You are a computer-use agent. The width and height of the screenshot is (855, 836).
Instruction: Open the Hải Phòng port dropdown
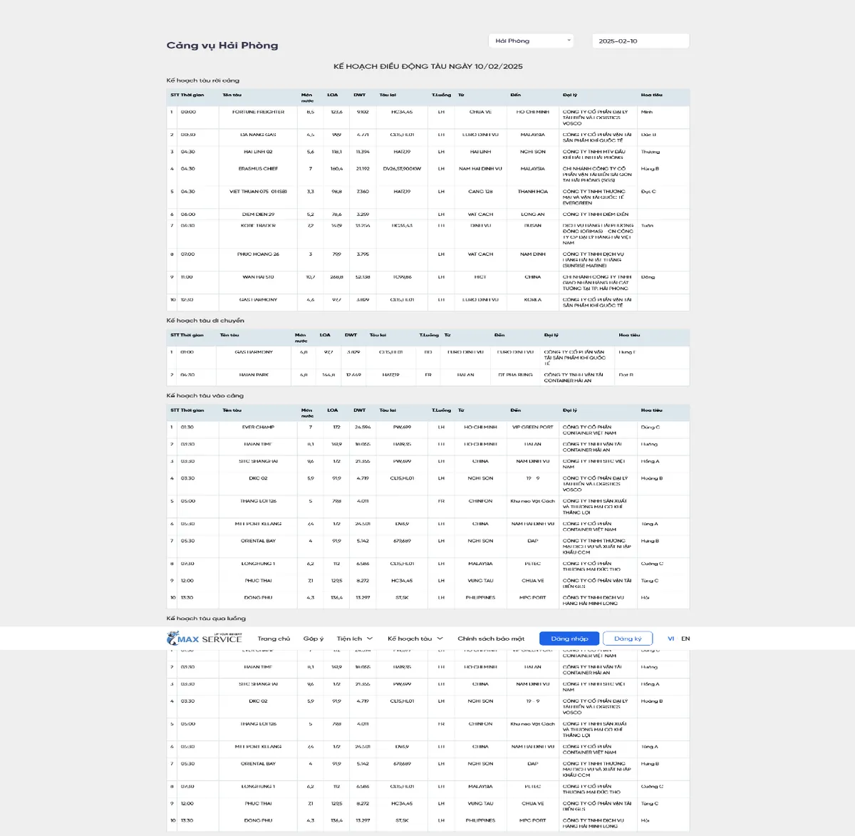click(x=531, y=41)
